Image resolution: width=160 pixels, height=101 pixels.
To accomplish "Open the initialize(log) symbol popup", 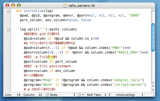I will coord(128,95).
